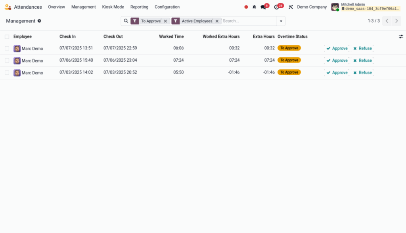Image resolution: width=406 pixels, height=233 pixels.
Task: Select the 07/07/2025 attendance row checkbox
Action: [x=7, y=48]
